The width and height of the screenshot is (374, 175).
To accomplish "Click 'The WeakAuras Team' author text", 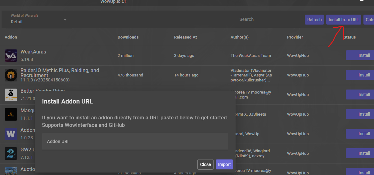I will click(x=251, y=55).
